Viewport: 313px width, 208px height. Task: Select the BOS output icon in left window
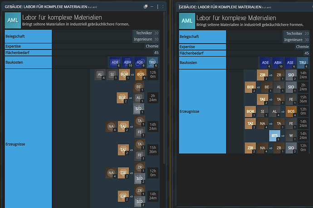pos(141,74)
